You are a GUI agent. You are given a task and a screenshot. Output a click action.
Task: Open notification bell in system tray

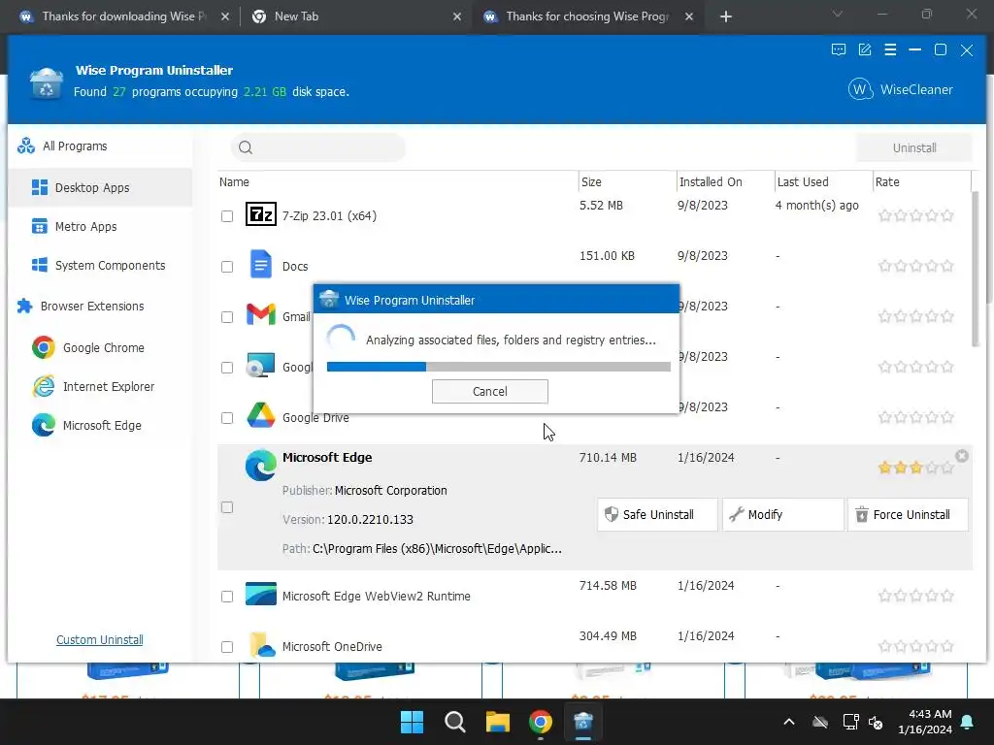(x=968, y=722)
